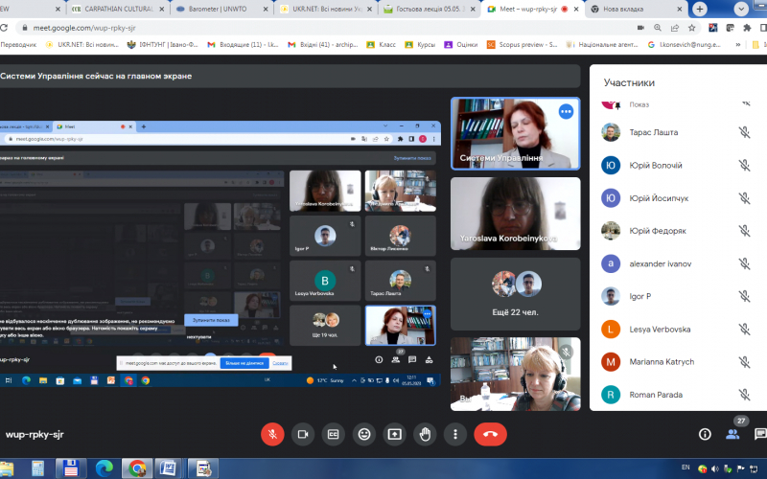767x479 pixels.
Task: Open the extensions puzzle icon
Action: pos(747,28)
